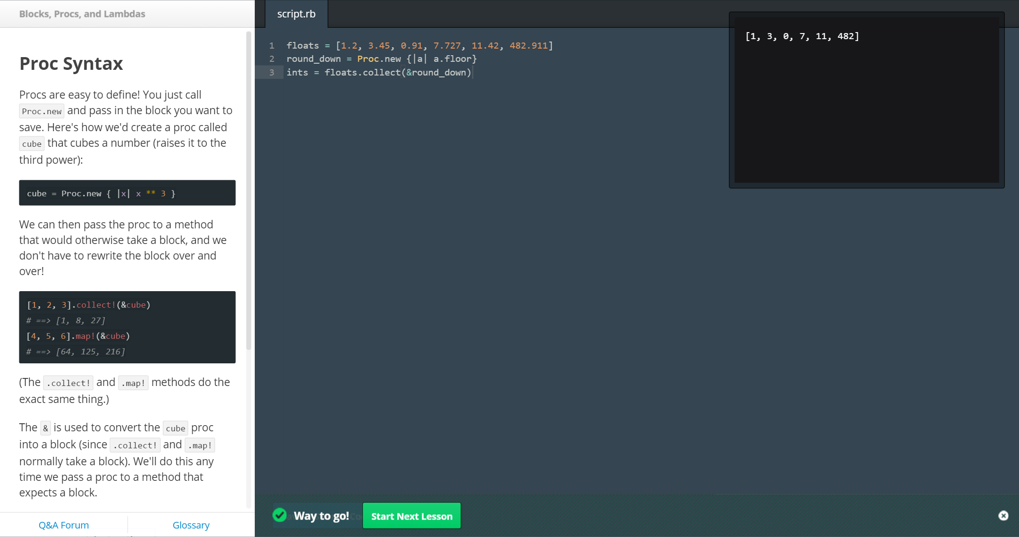Click line number 3 in gutter
The width and height of the screenshot is (1019, 537).
pyautogui.click(x=272, y=72)
